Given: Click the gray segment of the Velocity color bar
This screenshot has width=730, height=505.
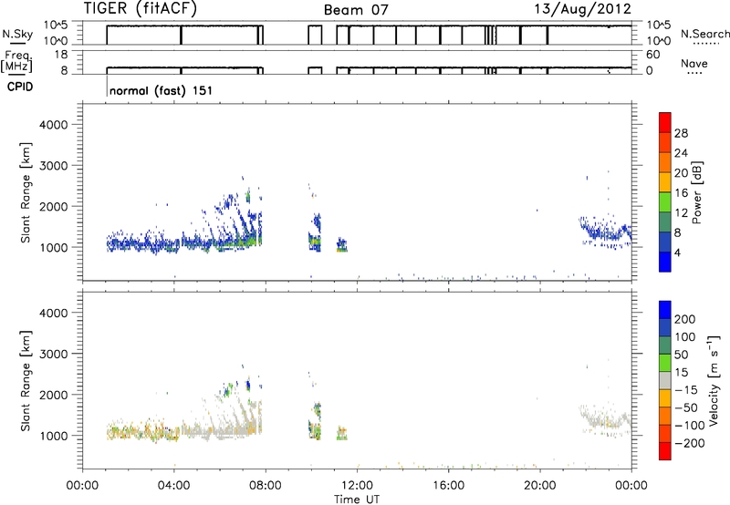Looking at the screenshot, I should (665, 380).
